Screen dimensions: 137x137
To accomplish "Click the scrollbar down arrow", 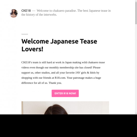I will [136, 113].
